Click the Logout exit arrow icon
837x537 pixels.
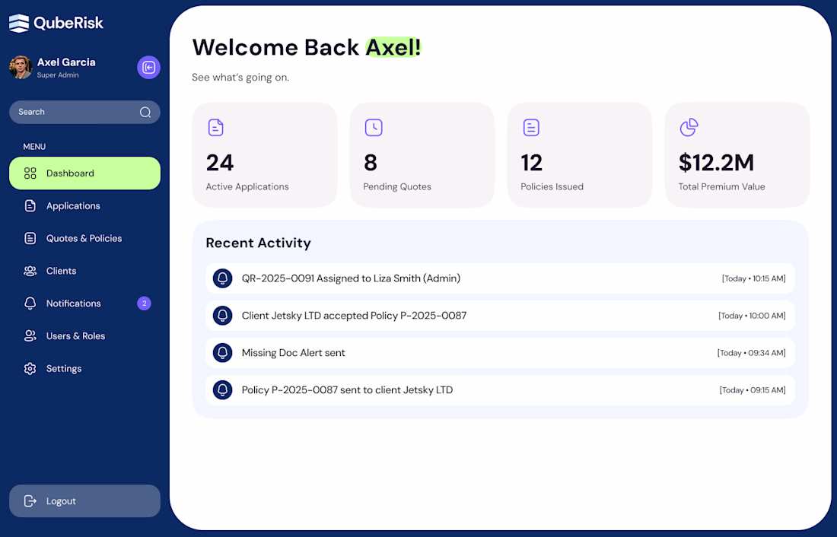pos(30,500)
